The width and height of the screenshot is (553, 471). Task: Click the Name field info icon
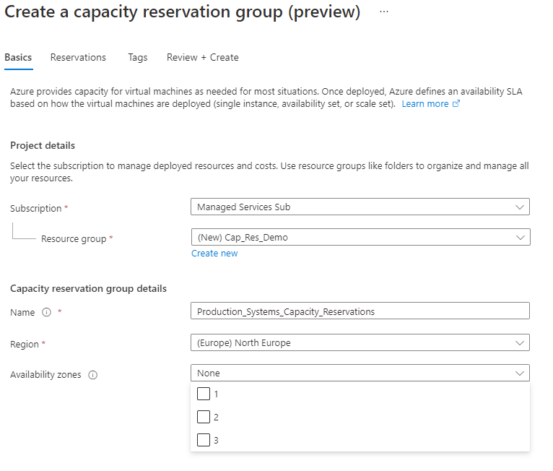tap(47, 313)
